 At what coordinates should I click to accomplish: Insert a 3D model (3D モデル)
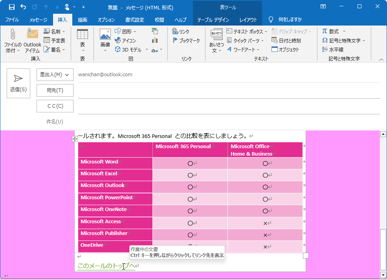[x=128, y=50]
